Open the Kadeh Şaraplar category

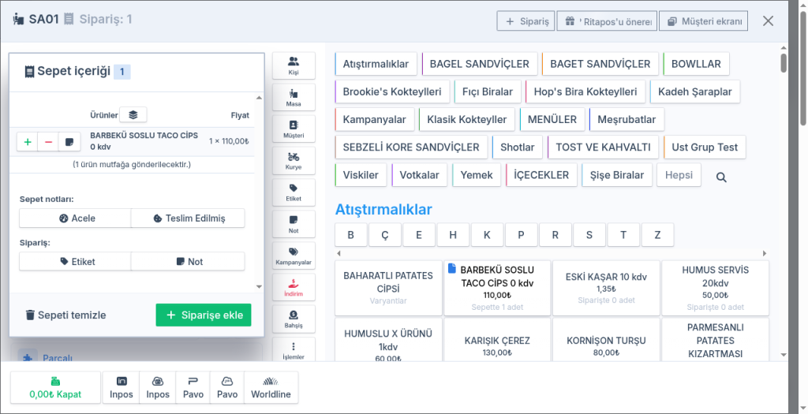694,91
